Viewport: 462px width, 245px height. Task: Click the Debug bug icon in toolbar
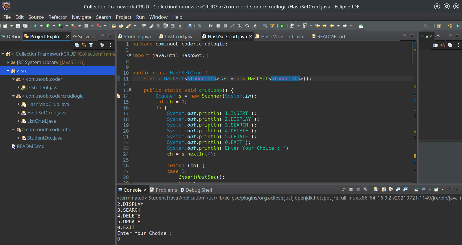click(35, 26)
